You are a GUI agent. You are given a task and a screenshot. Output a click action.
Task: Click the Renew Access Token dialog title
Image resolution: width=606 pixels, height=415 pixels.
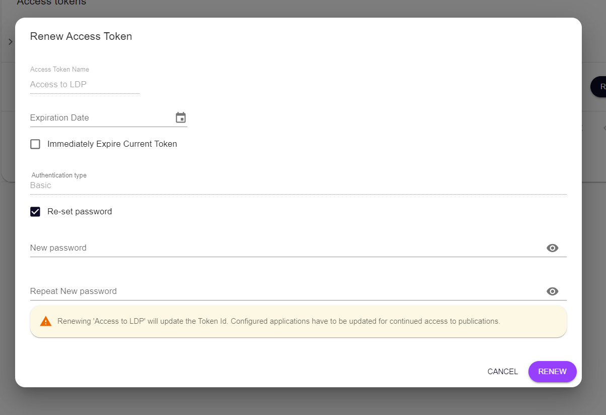click(x=81, y=36)
